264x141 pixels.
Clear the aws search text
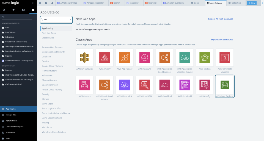coord(70,20)
